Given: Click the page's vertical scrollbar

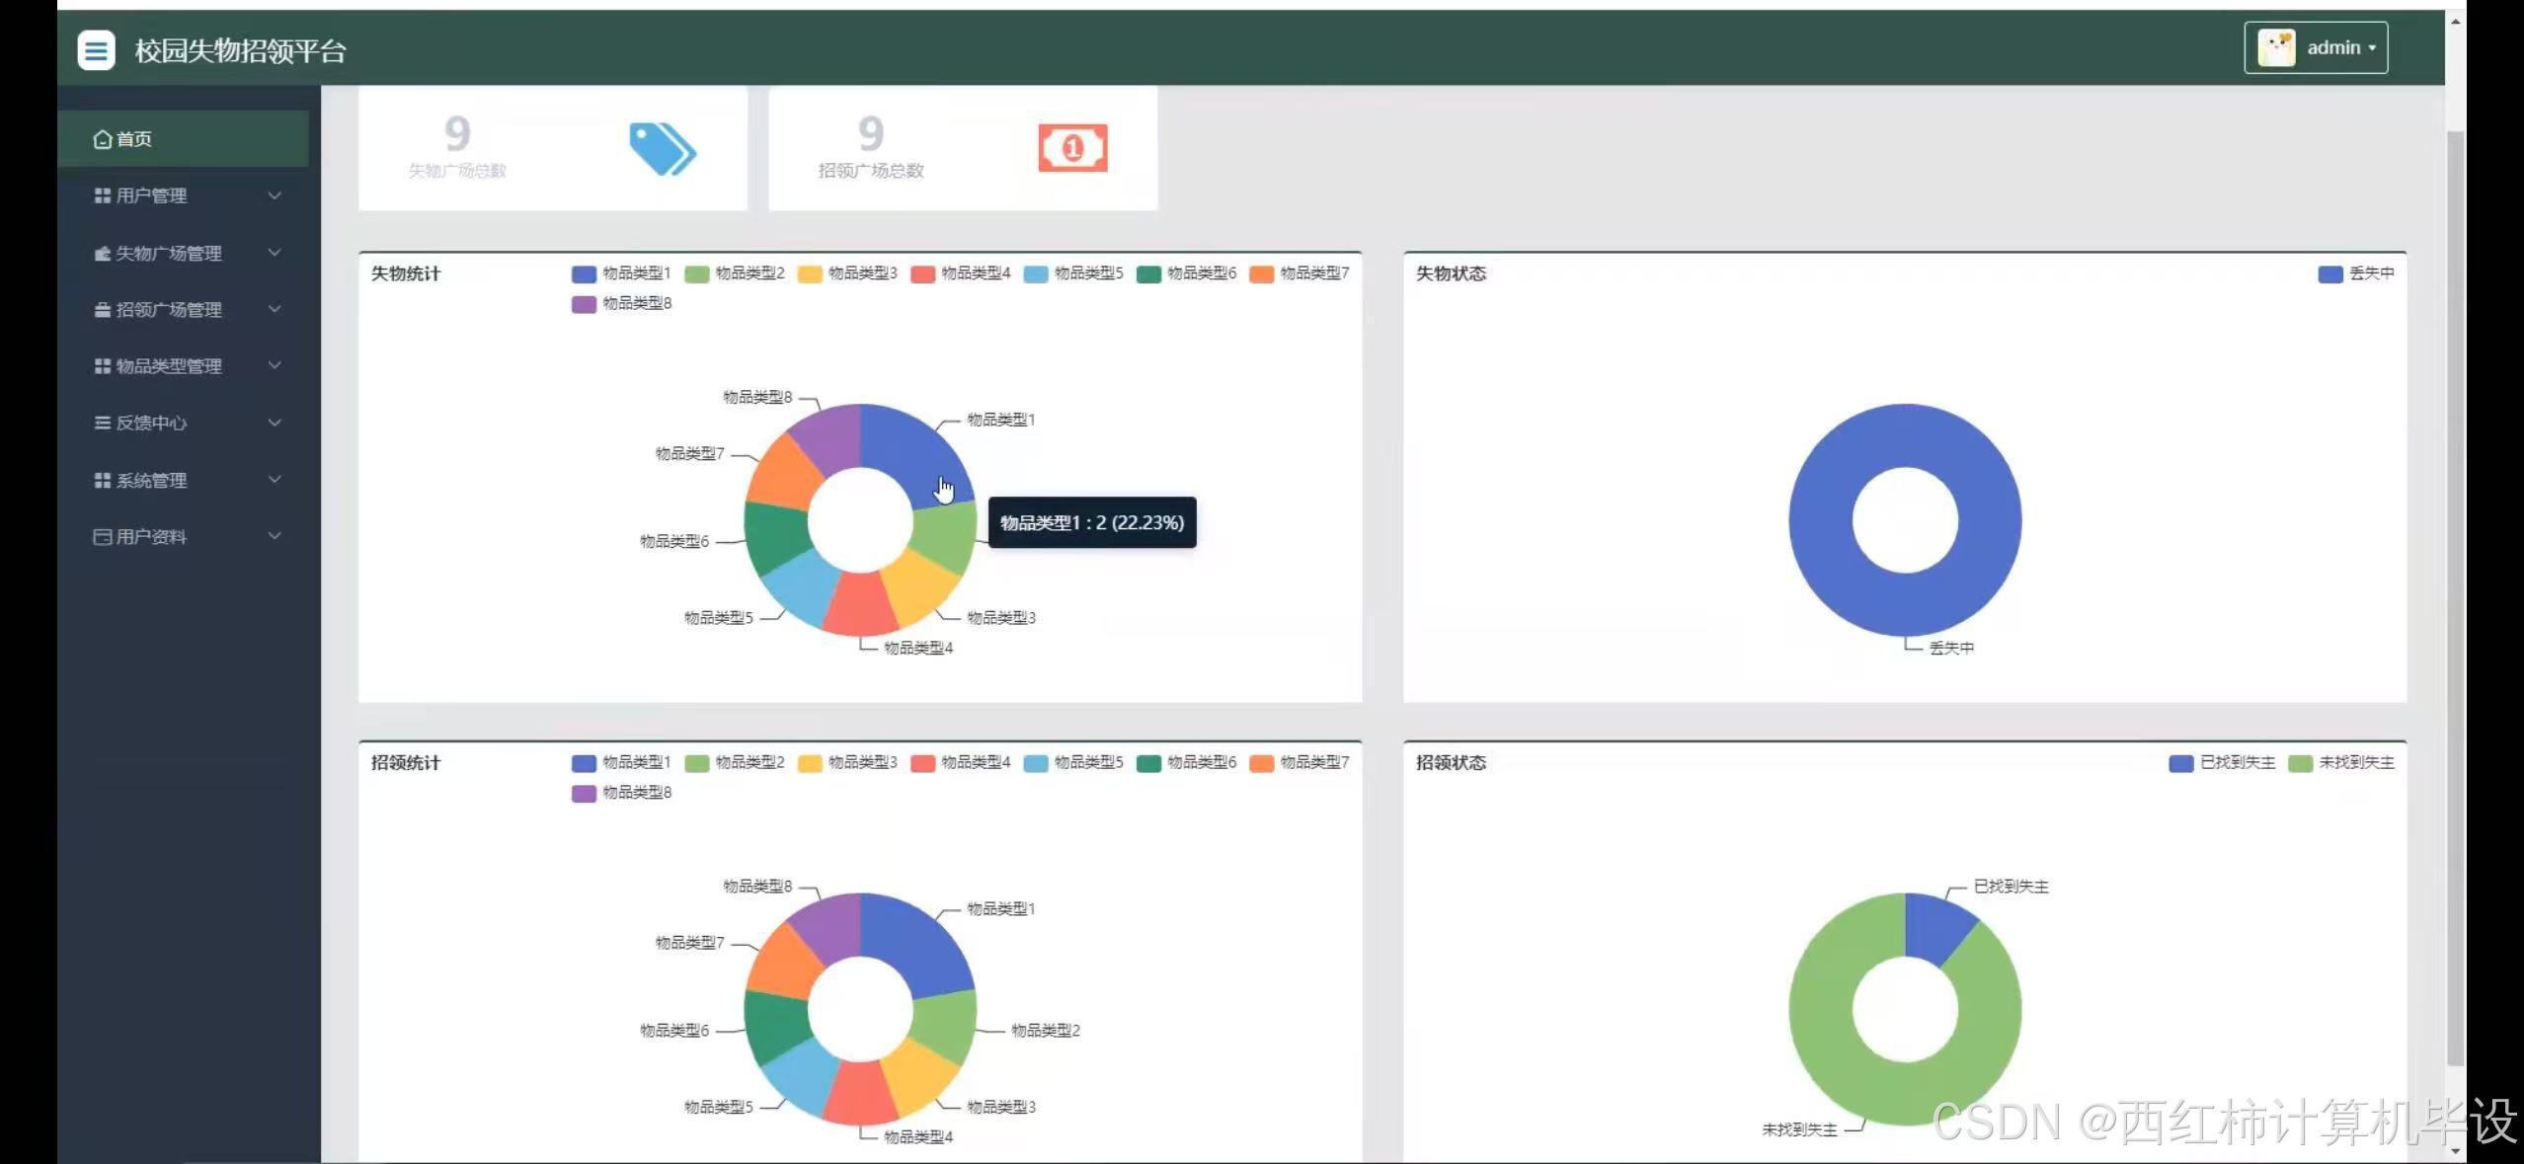Looking at the screenshot, I should (x=2455, y=592).
